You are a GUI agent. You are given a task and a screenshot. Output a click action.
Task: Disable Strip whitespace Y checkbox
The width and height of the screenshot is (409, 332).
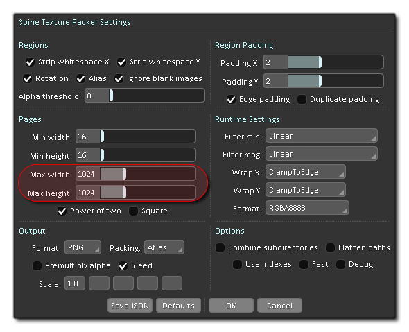tap(121, 62)
